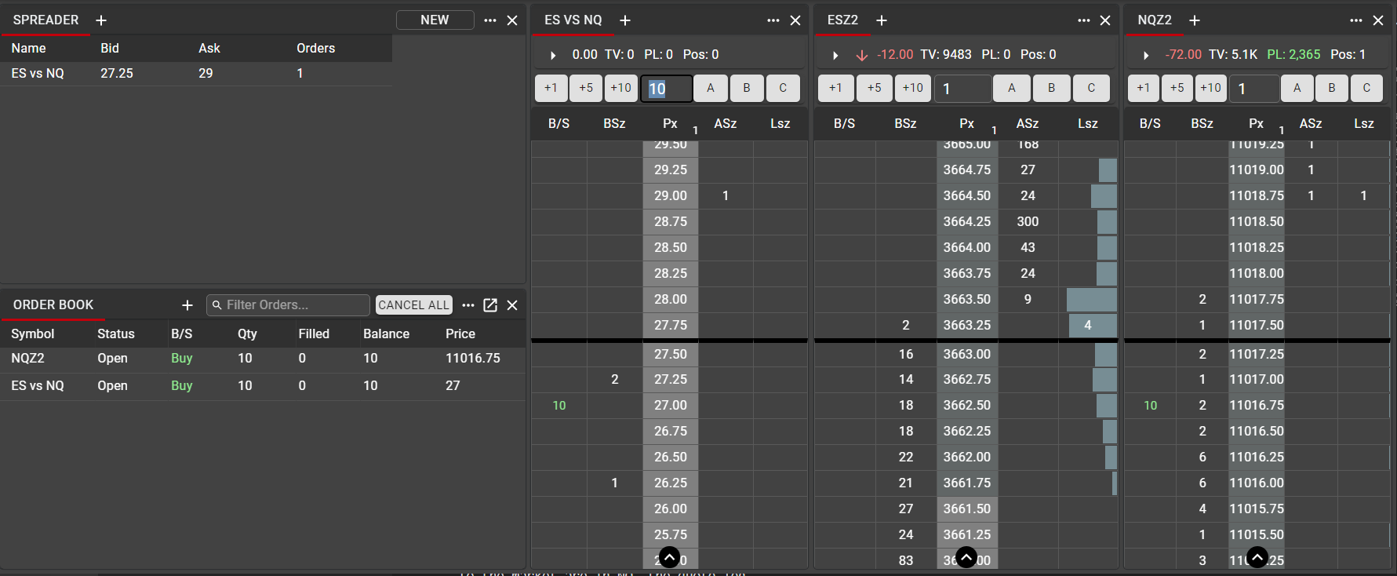Recenter the NQZ2 price ladder
Image resolution: width=1397 pixels, height=576 pixels.
coord(1257,557)
